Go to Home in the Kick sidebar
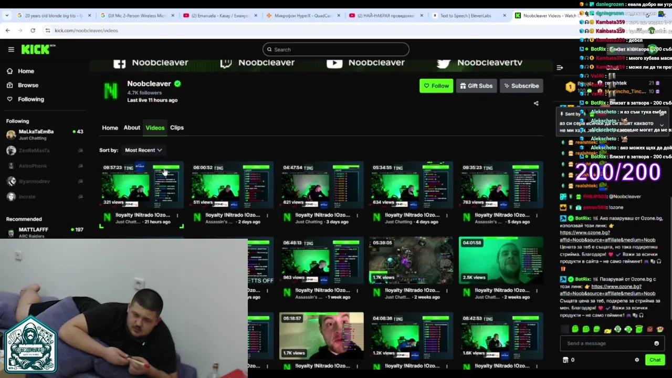 [x=26, y=71]
